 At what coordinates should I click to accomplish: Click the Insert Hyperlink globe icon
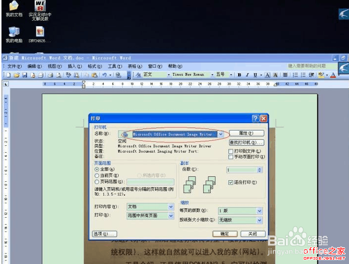click(x=118, y=75)
